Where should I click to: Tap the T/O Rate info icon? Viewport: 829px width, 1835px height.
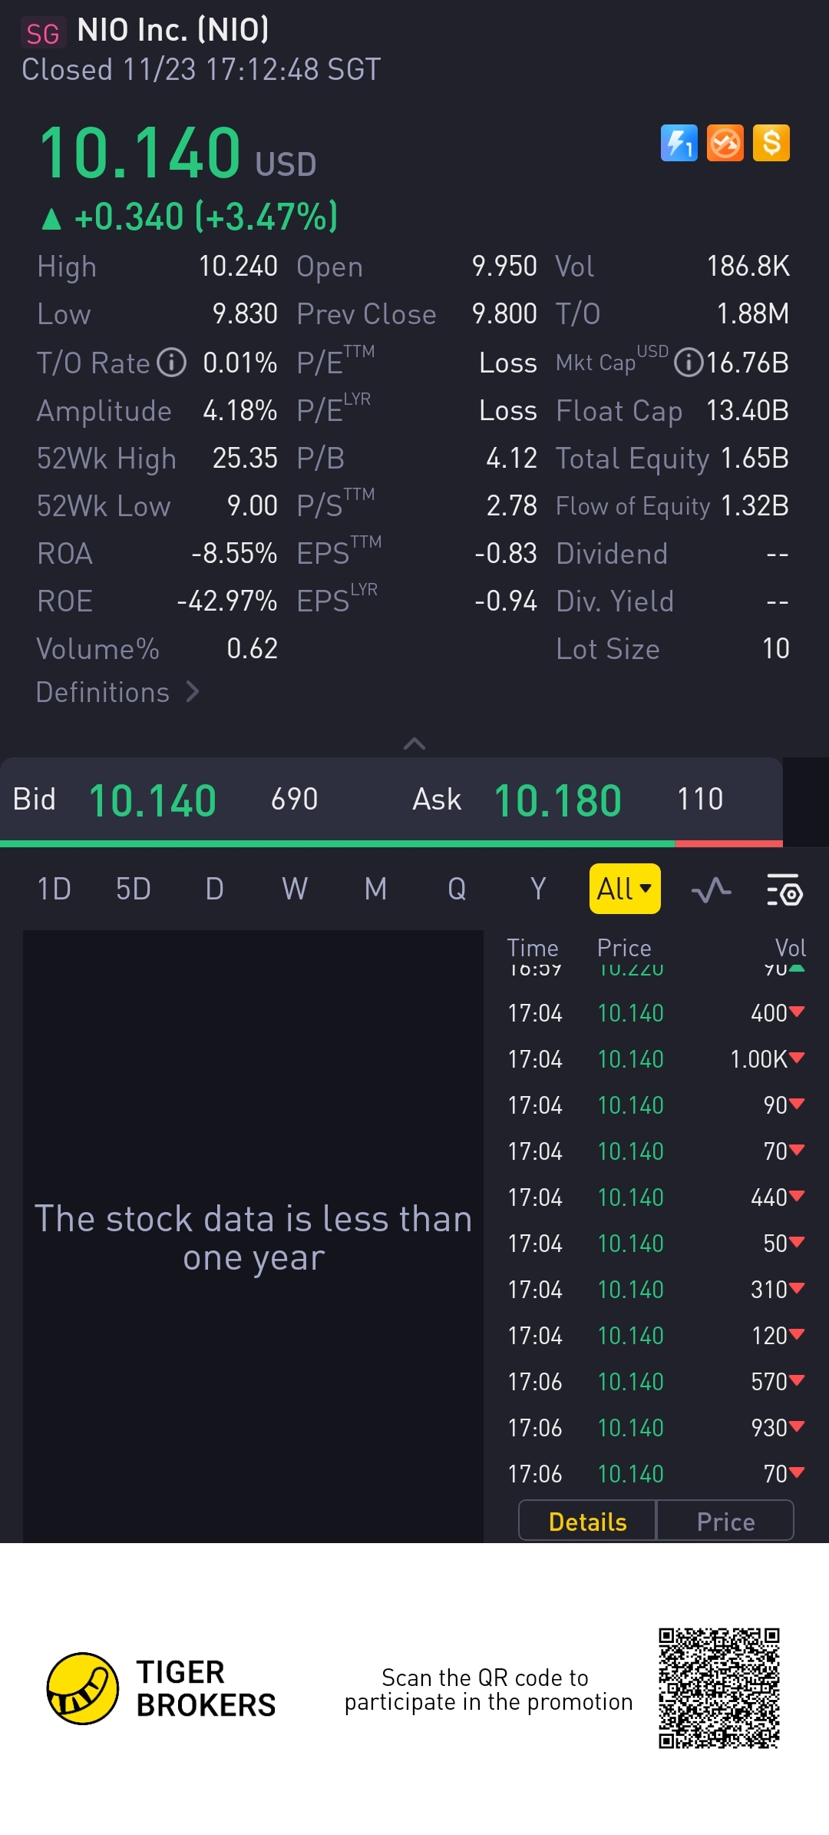pyautogui.click(x=172, y=363)
